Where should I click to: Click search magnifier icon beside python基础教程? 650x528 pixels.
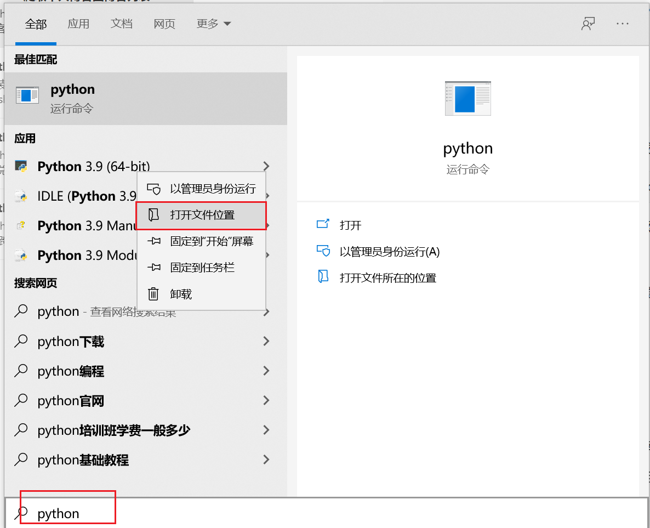coord(21,459)
